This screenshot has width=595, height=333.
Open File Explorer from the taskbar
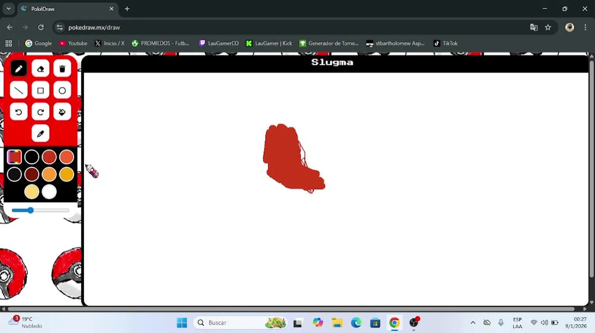click(x=336, y=323)
